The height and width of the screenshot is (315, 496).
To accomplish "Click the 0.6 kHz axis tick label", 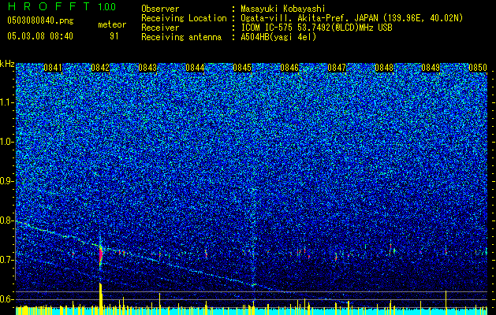I will (x=7, y=299).
